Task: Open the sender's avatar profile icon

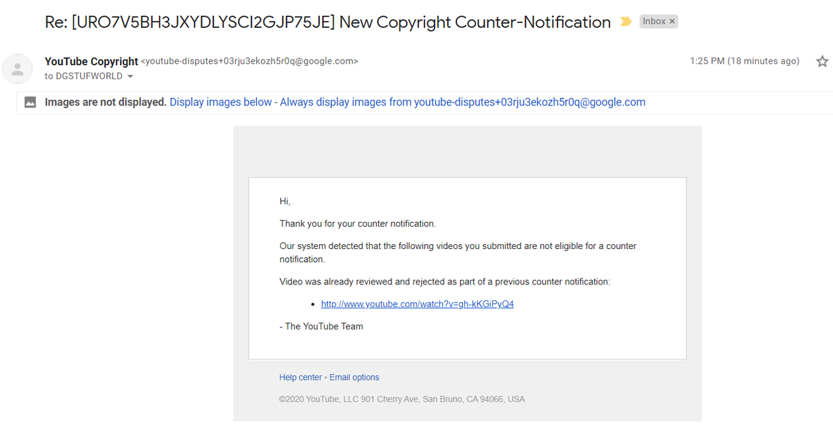Action: (x=18, y=69)
